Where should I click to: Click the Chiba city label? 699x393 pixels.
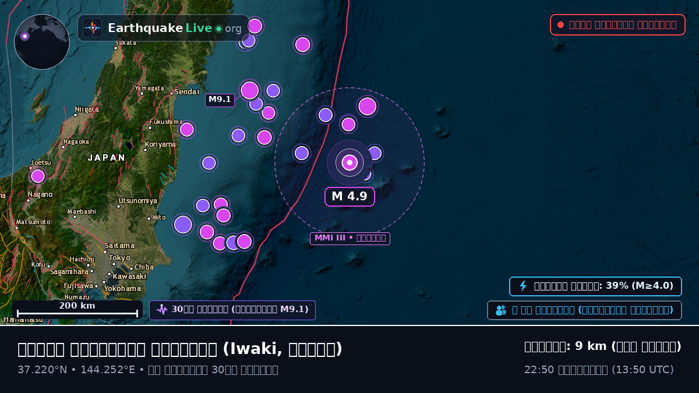[144, 267]
